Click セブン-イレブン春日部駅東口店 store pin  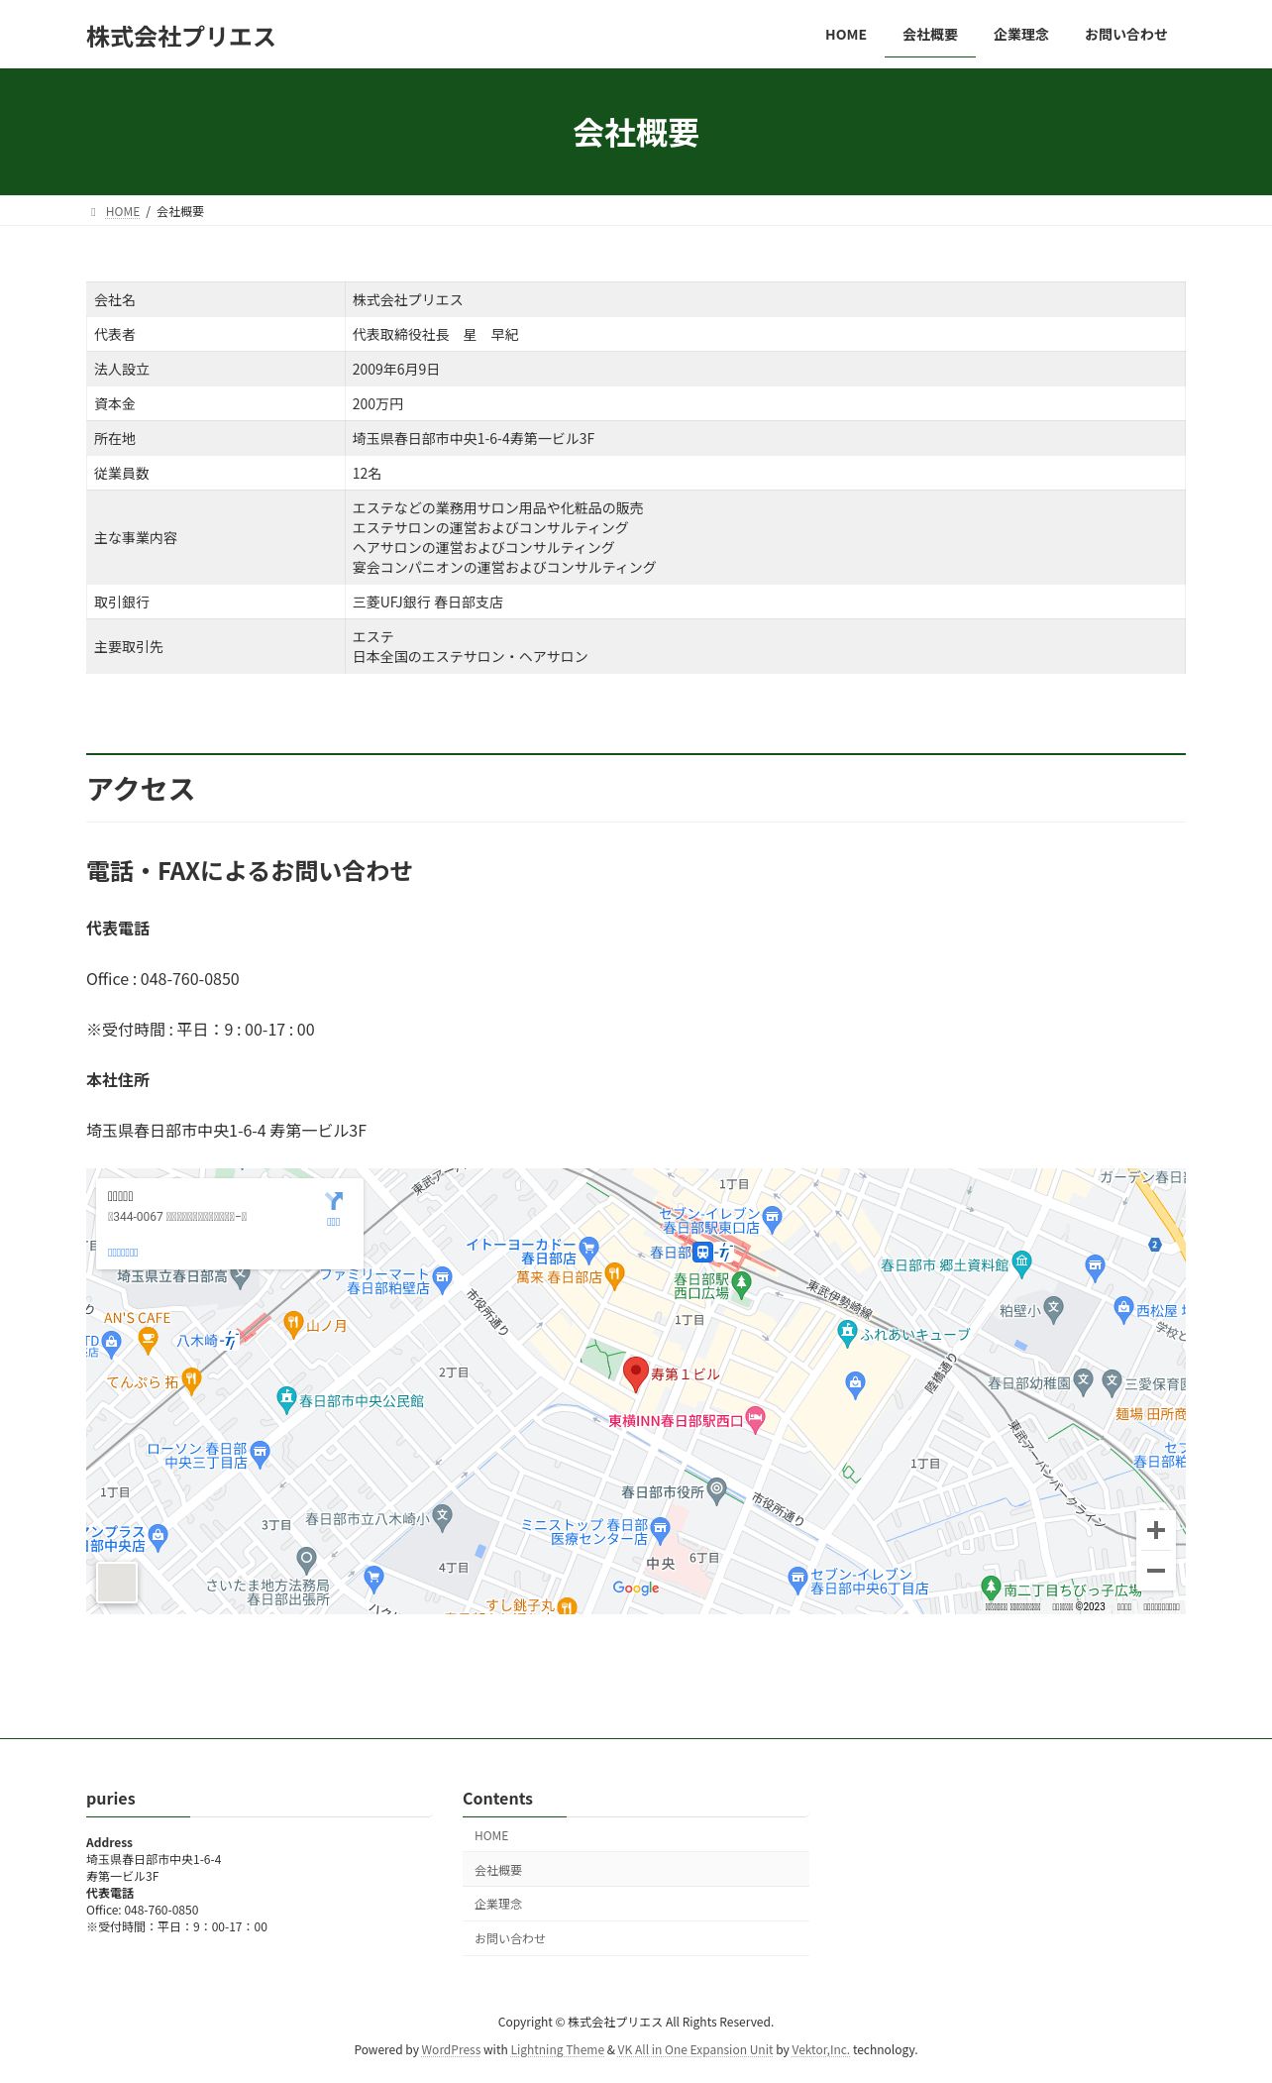[x=772, y=1218]
